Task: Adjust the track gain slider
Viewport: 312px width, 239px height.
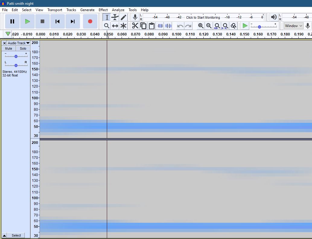Action: tap(16, 56)
